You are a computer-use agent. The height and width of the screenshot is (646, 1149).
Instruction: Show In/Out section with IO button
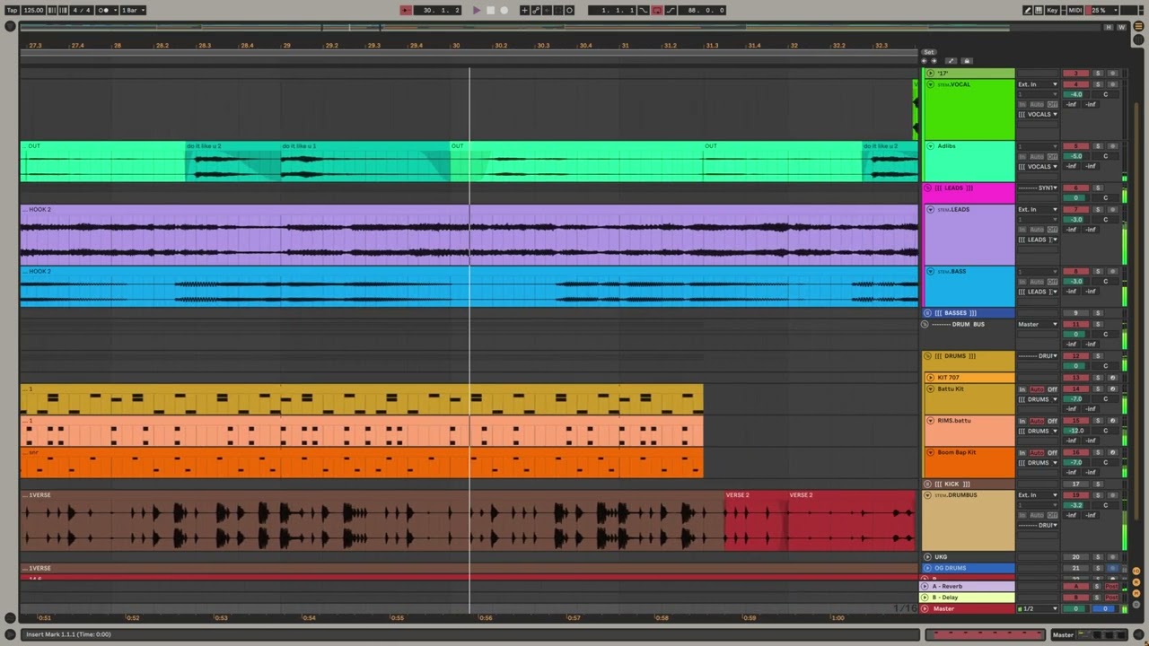click(x=1136, y=571)
